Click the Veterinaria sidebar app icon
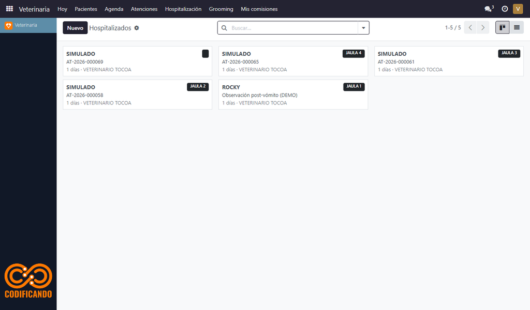530x310 pixels. [x=8, y=25]
